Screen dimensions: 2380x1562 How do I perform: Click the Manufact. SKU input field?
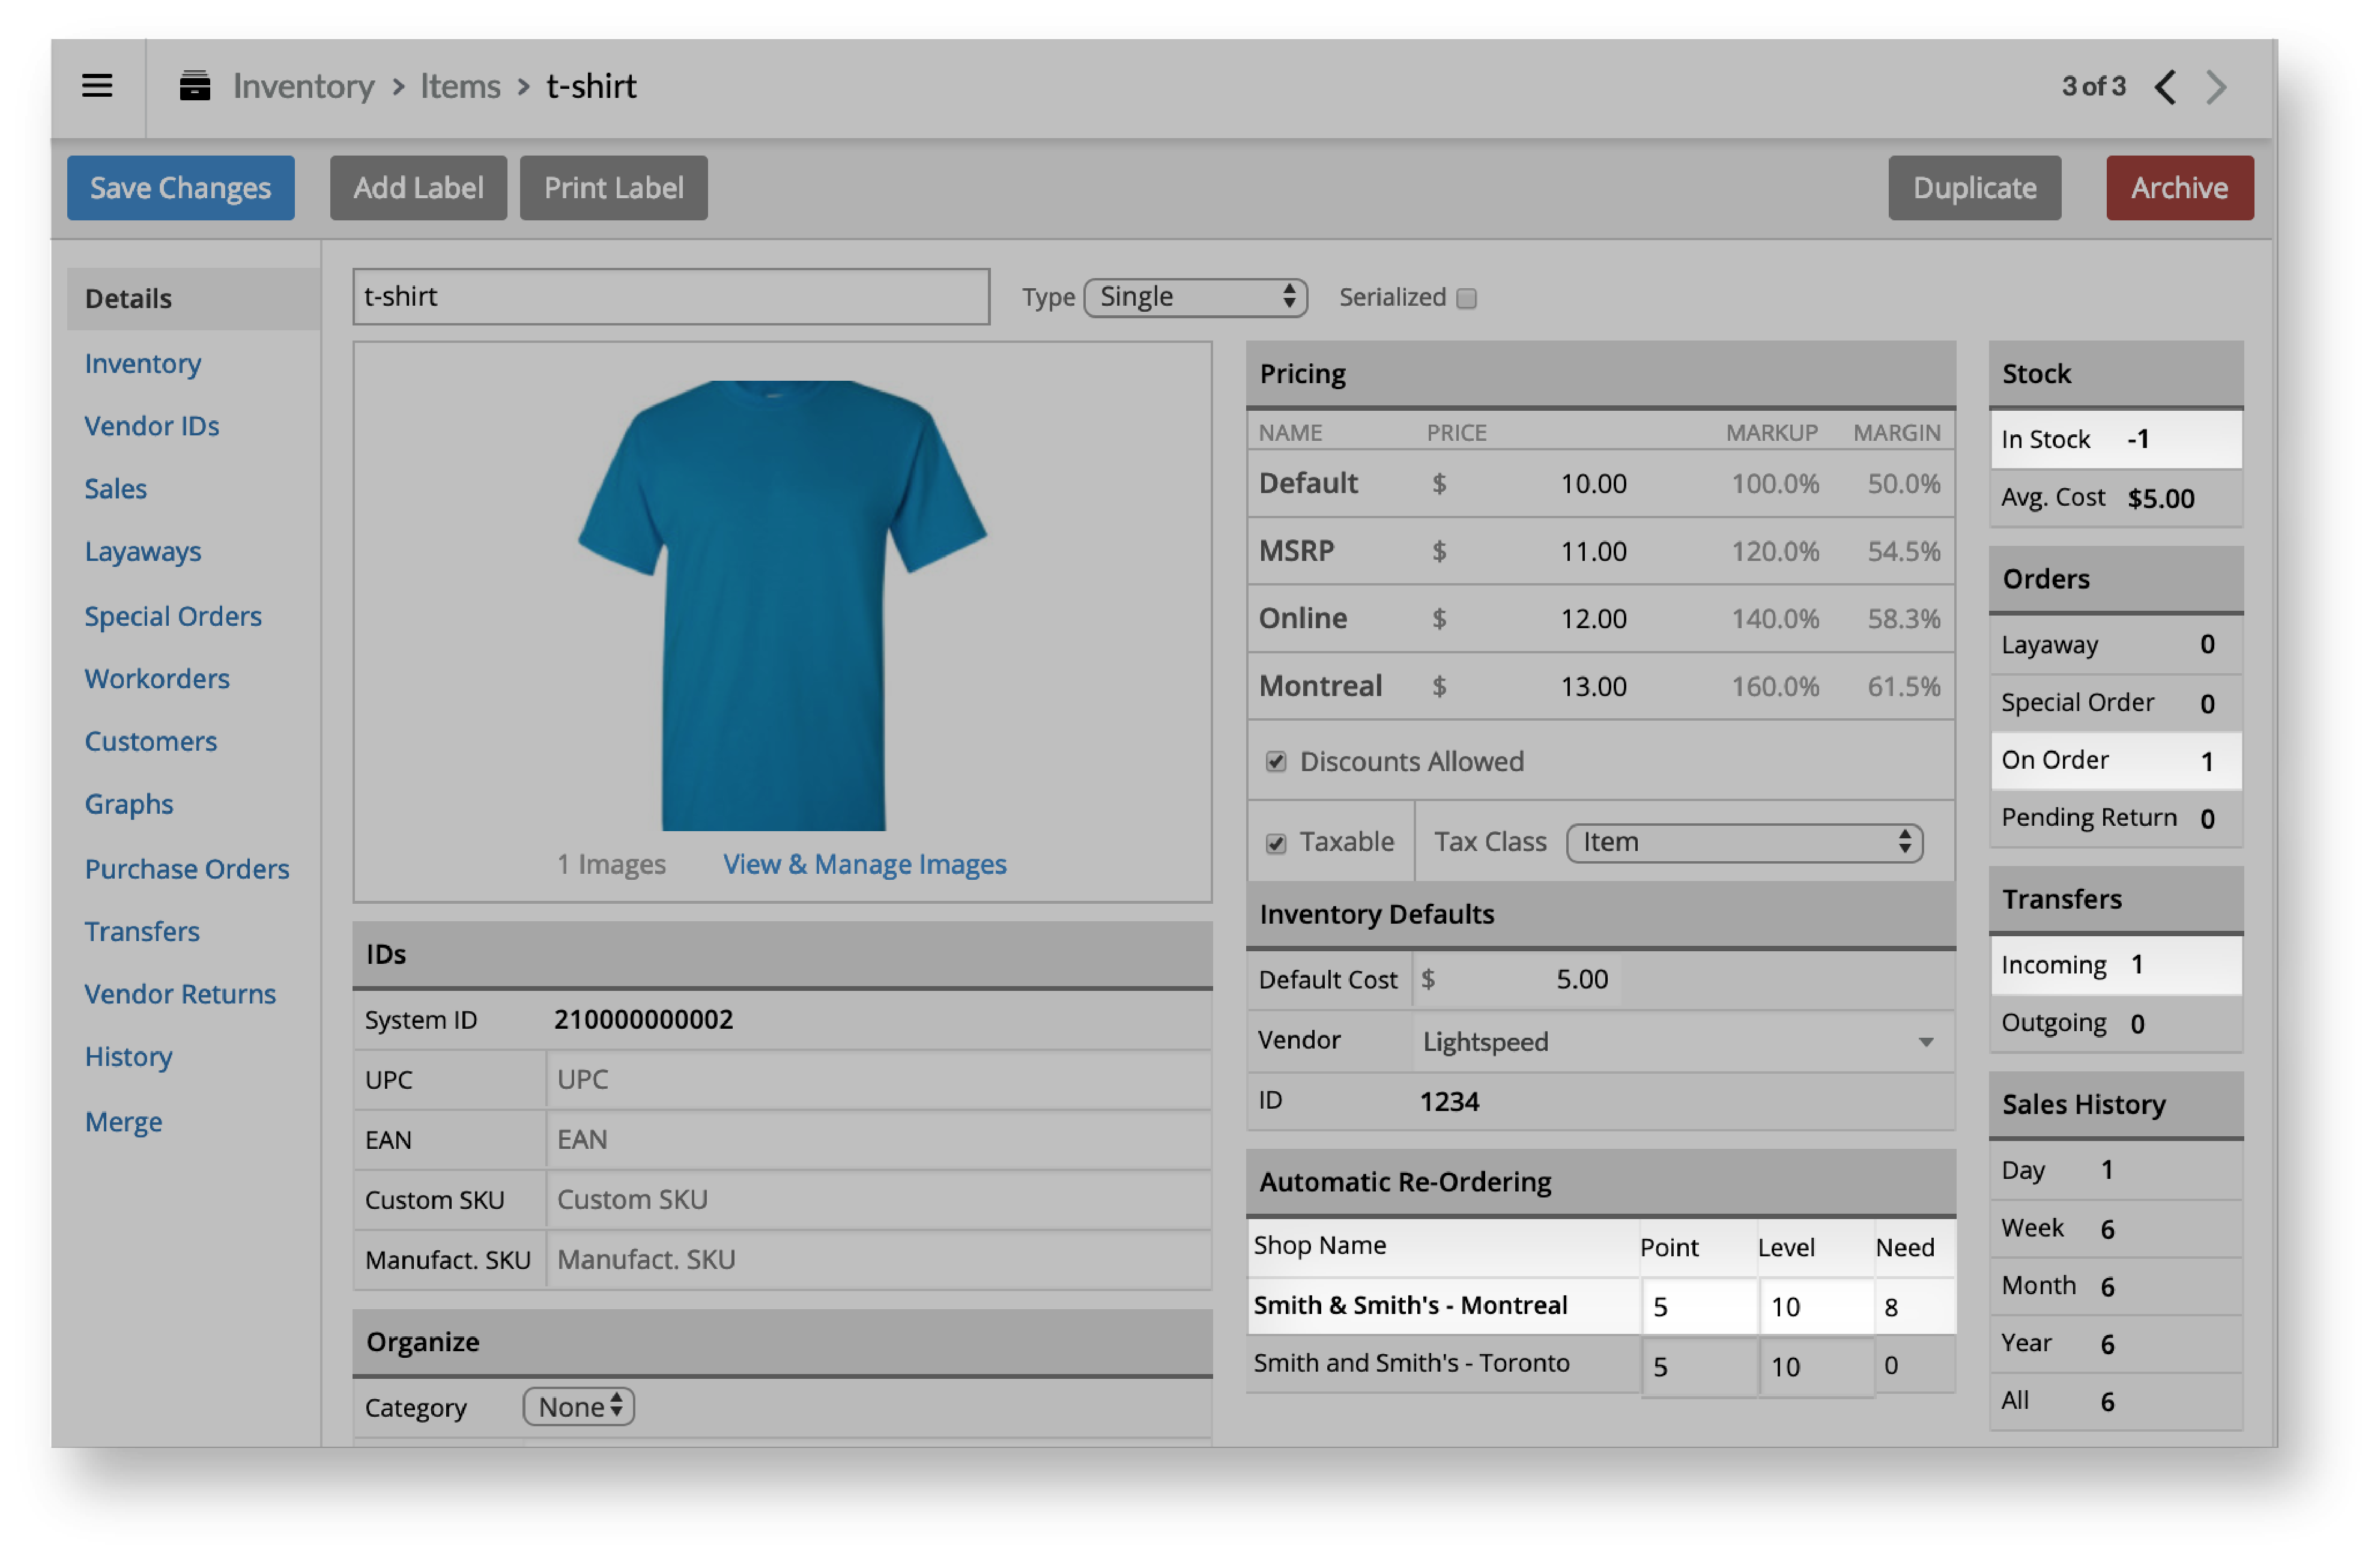tap(879, 1260)
